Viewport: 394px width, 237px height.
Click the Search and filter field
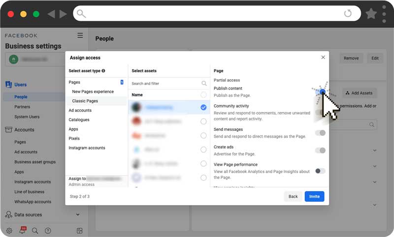pyautogui.click(x=165, y=84)
